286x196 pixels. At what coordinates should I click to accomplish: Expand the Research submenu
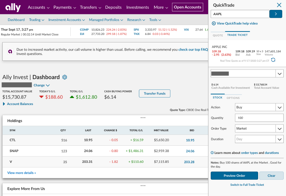point(136,20)
